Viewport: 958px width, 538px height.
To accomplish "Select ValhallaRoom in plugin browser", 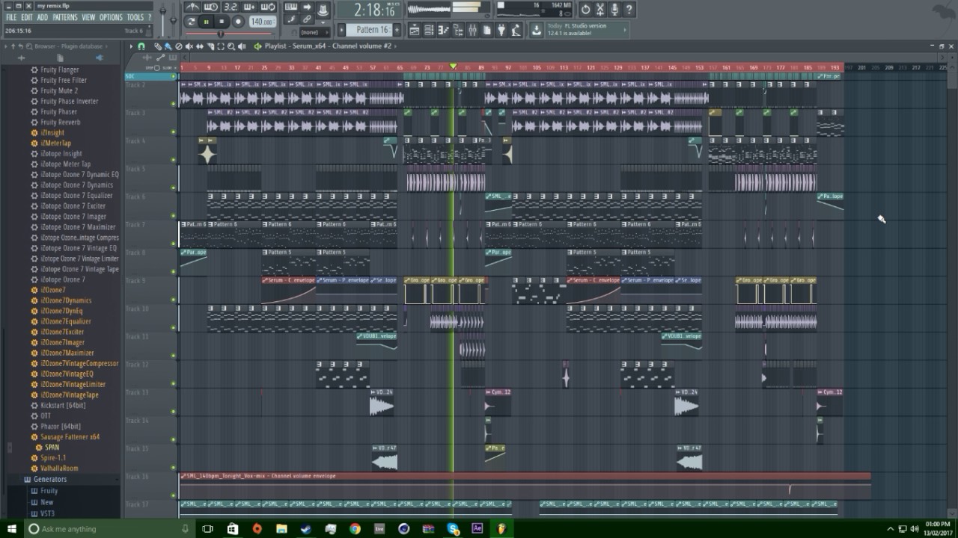I will point(59,469).
